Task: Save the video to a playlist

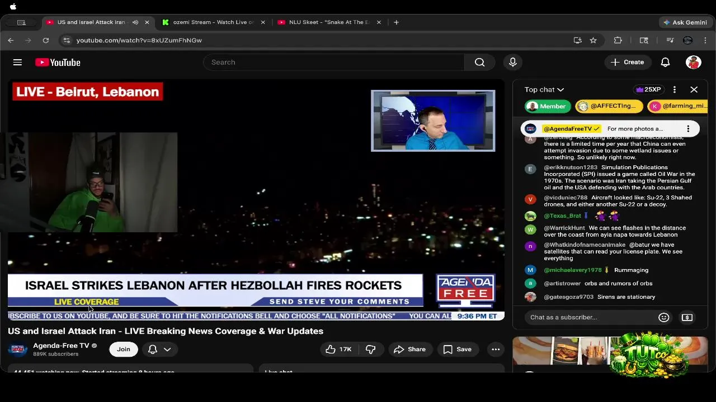Action: click(x=458, y=350)
